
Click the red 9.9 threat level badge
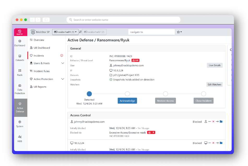(135, 60)
